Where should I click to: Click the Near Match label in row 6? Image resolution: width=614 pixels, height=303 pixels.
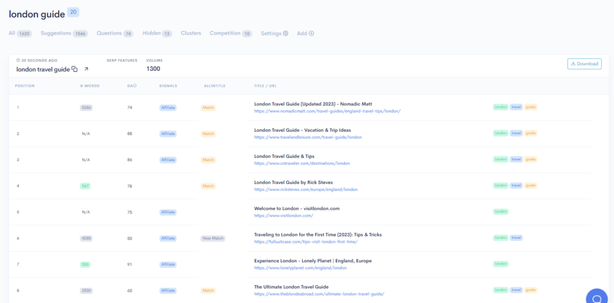(x=213, y=238)
